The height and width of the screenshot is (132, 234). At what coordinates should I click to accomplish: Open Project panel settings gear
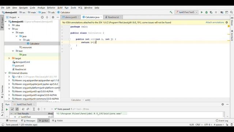pyautogui.click(x=53, y=17)
